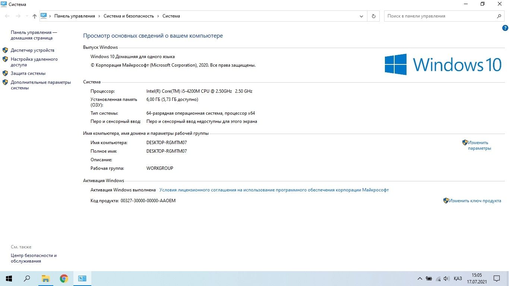Click the Control Panel taskbar button
The image size is (509, 286).
pyautogui.click(x=82, y=279)
